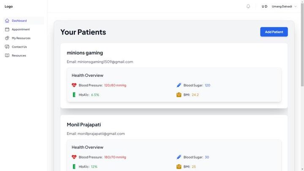Expand the Umang Dalvadi user dropdown chevron
Viewport: 304px width, 171px height.
[x=296, y=6]
